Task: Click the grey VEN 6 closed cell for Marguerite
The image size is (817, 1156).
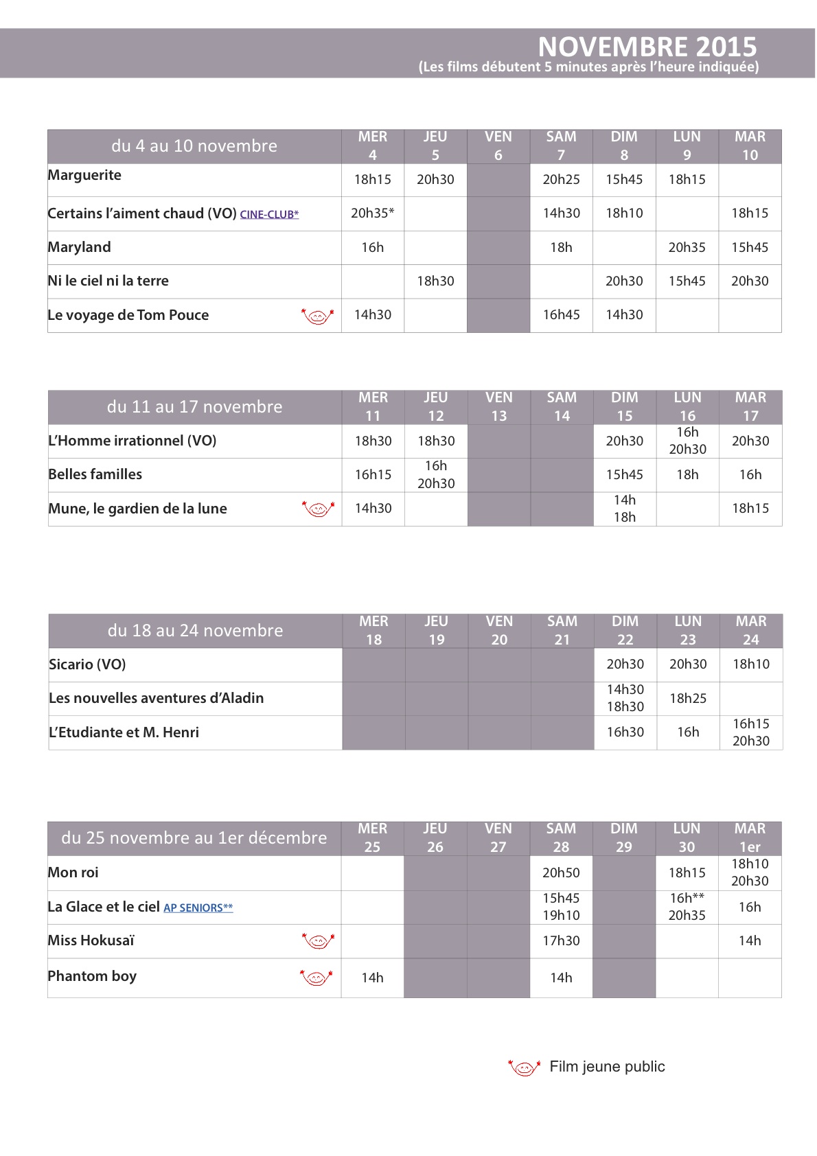Action: 498,180
